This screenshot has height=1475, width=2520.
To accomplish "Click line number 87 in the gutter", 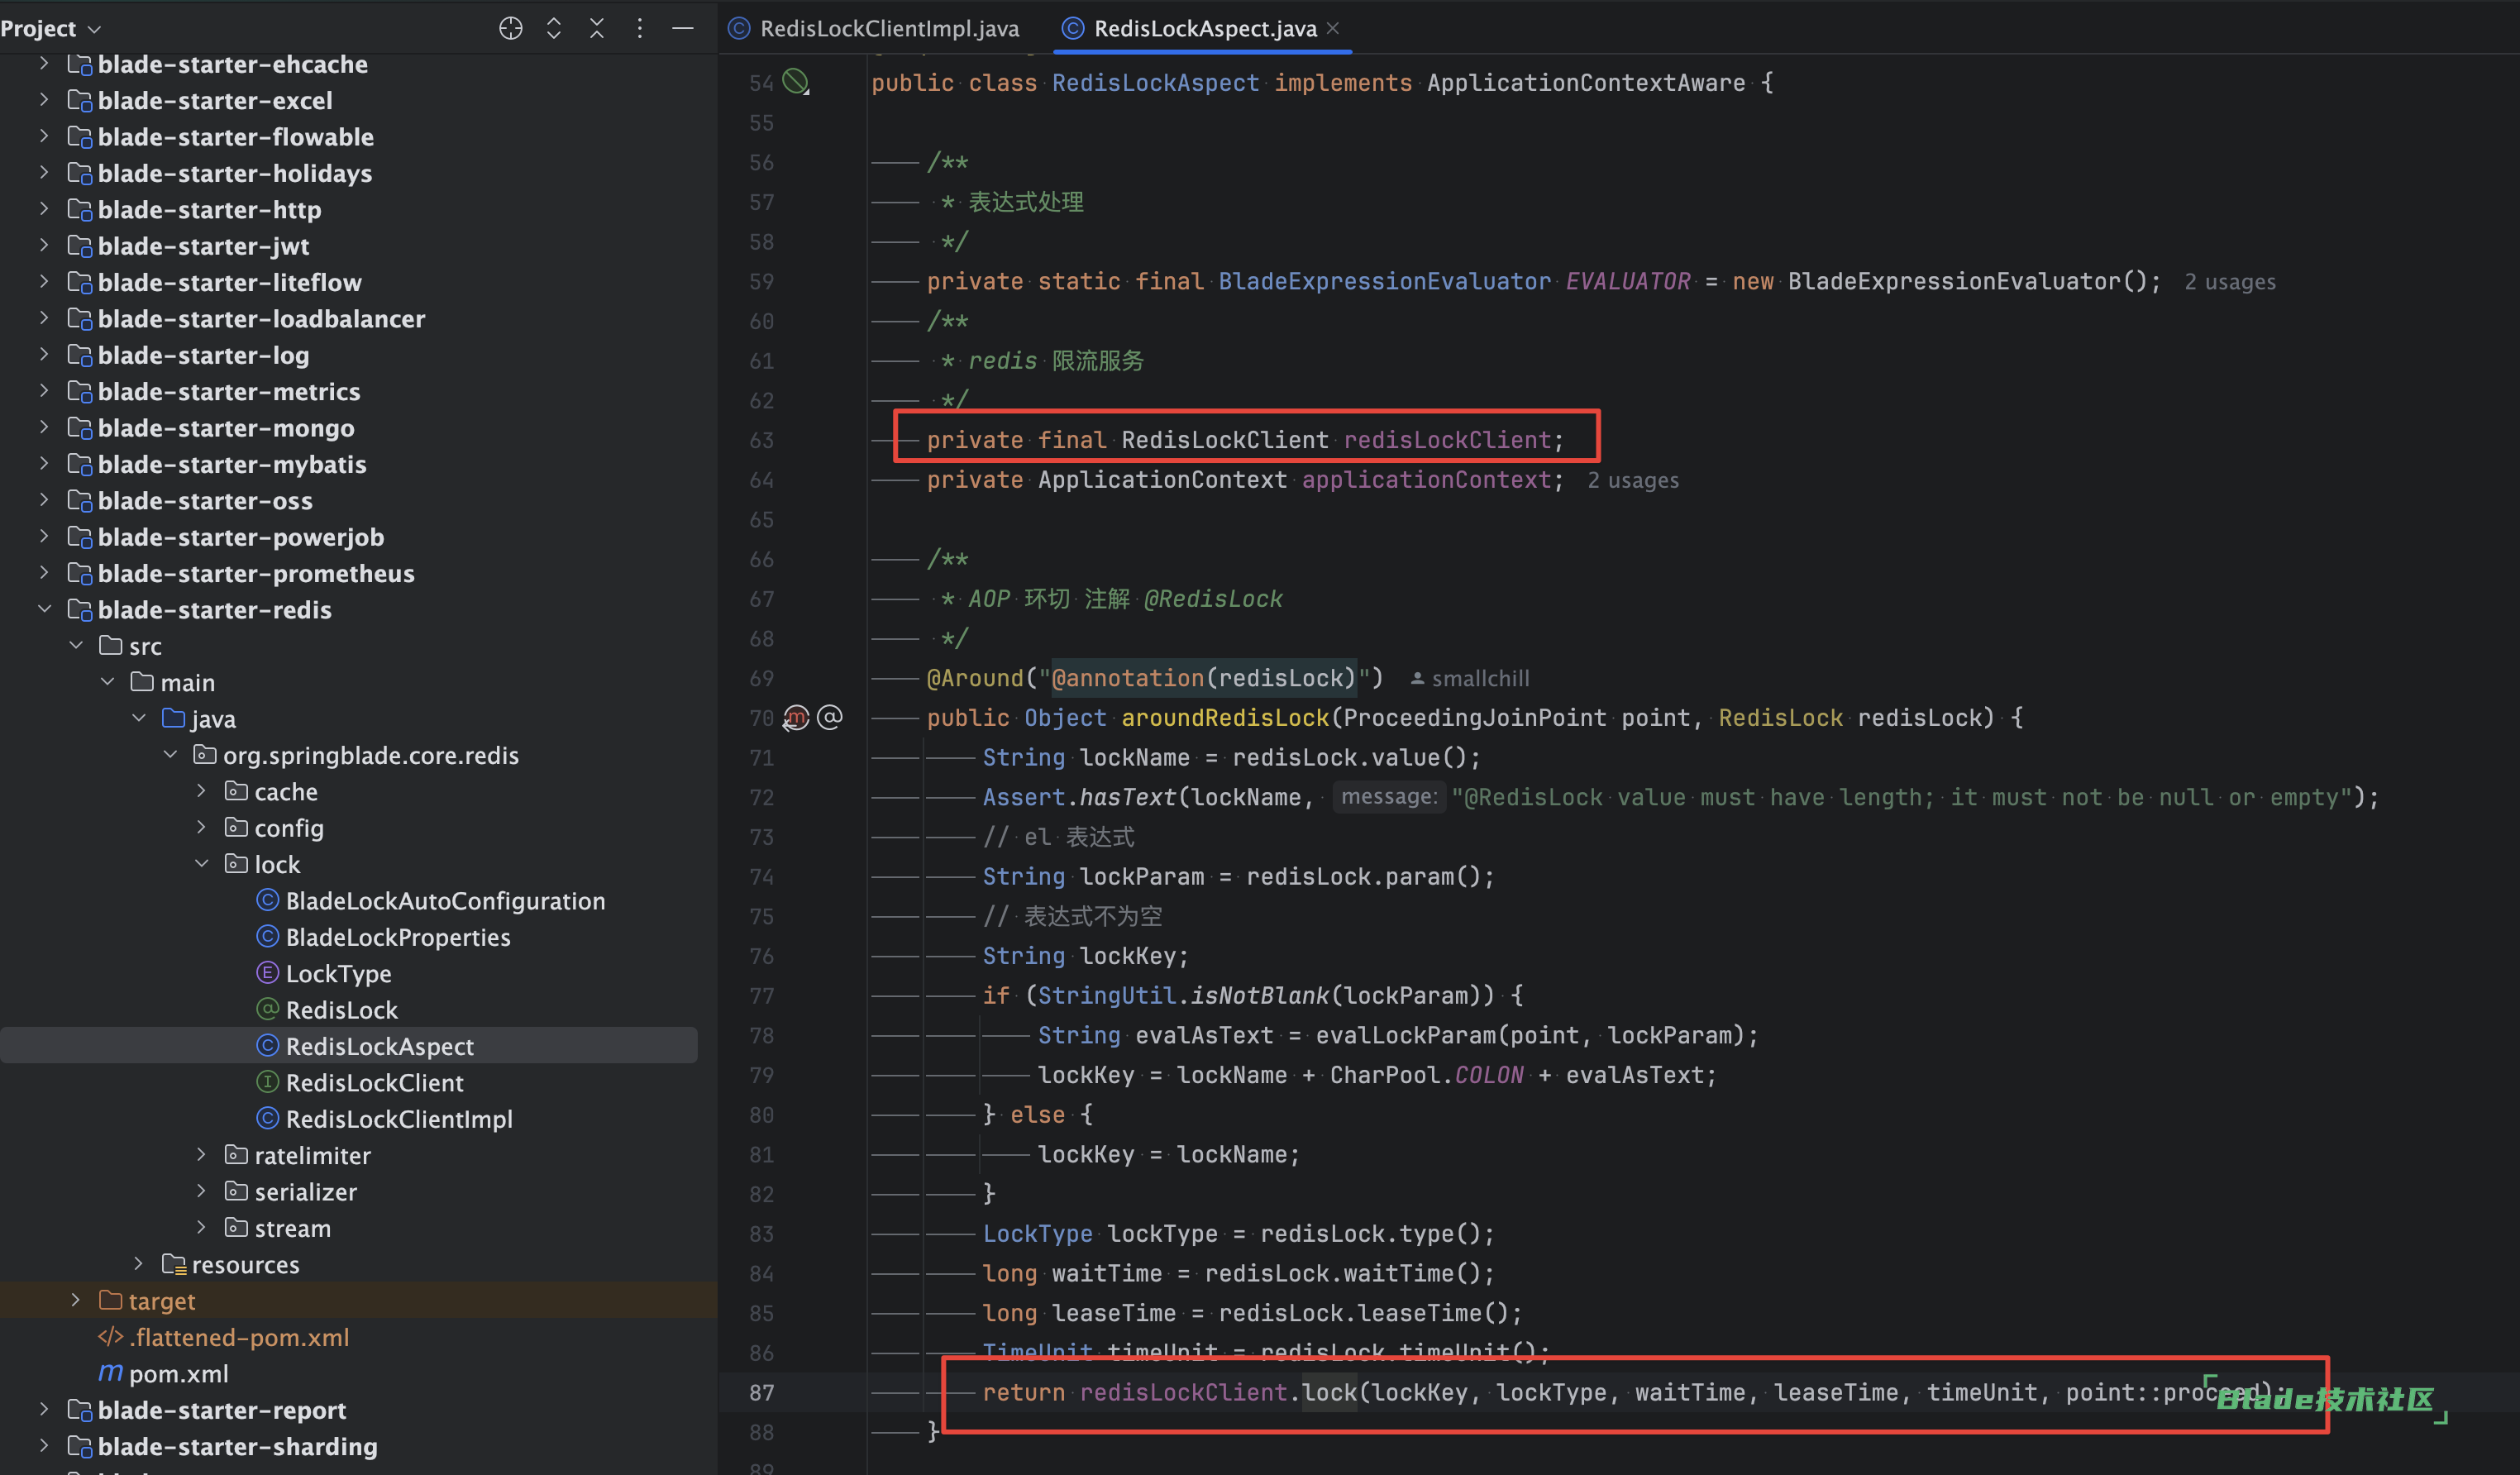I will (762, 1392).
